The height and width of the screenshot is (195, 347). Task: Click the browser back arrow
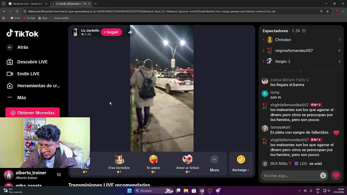tap(4, 11)
